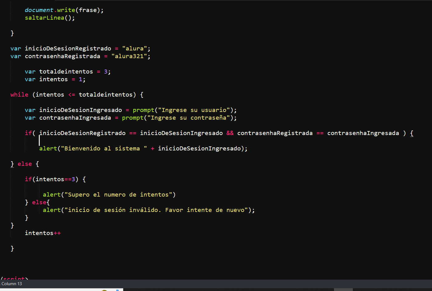This screenshot has width=432, height=291.
Task: Click the 'Column 13' status bar entry
Action: click(12, 284)
